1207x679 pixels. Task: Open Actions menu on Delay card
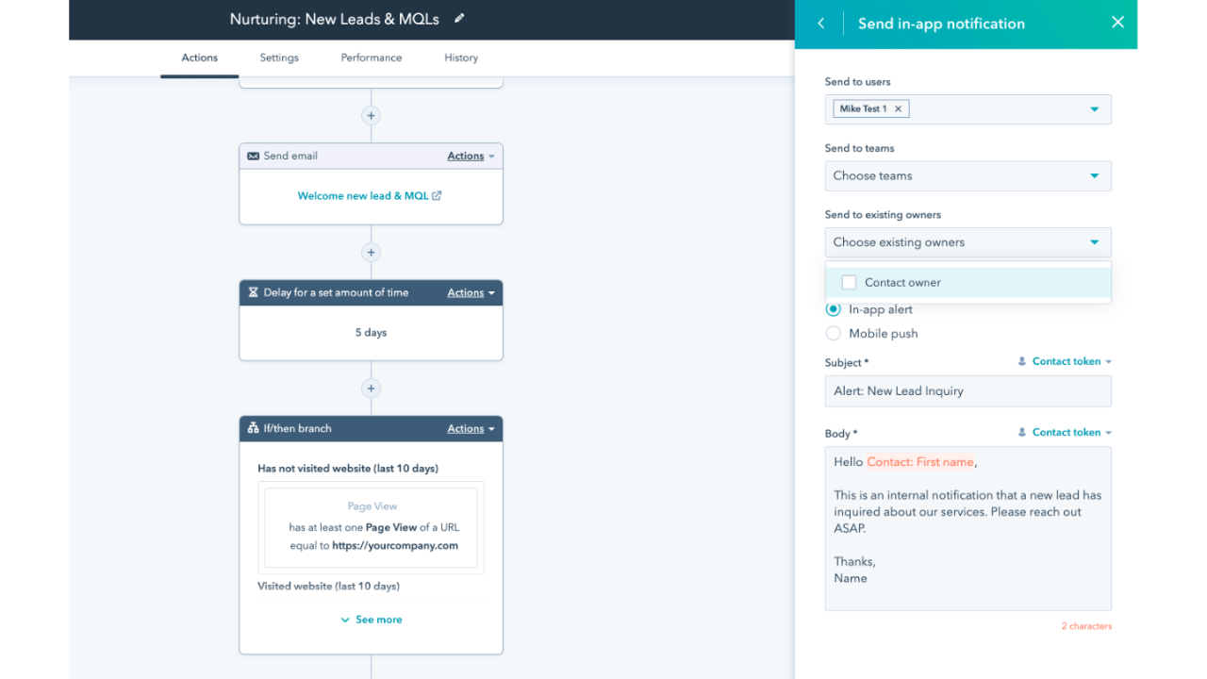[471, 292]
